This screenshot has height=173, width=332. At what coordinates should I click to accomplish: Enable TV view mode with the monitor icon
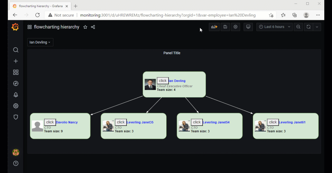248,27
